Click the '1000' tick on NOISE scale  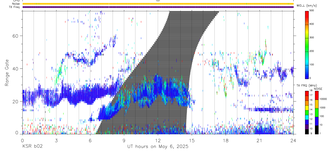322,107
